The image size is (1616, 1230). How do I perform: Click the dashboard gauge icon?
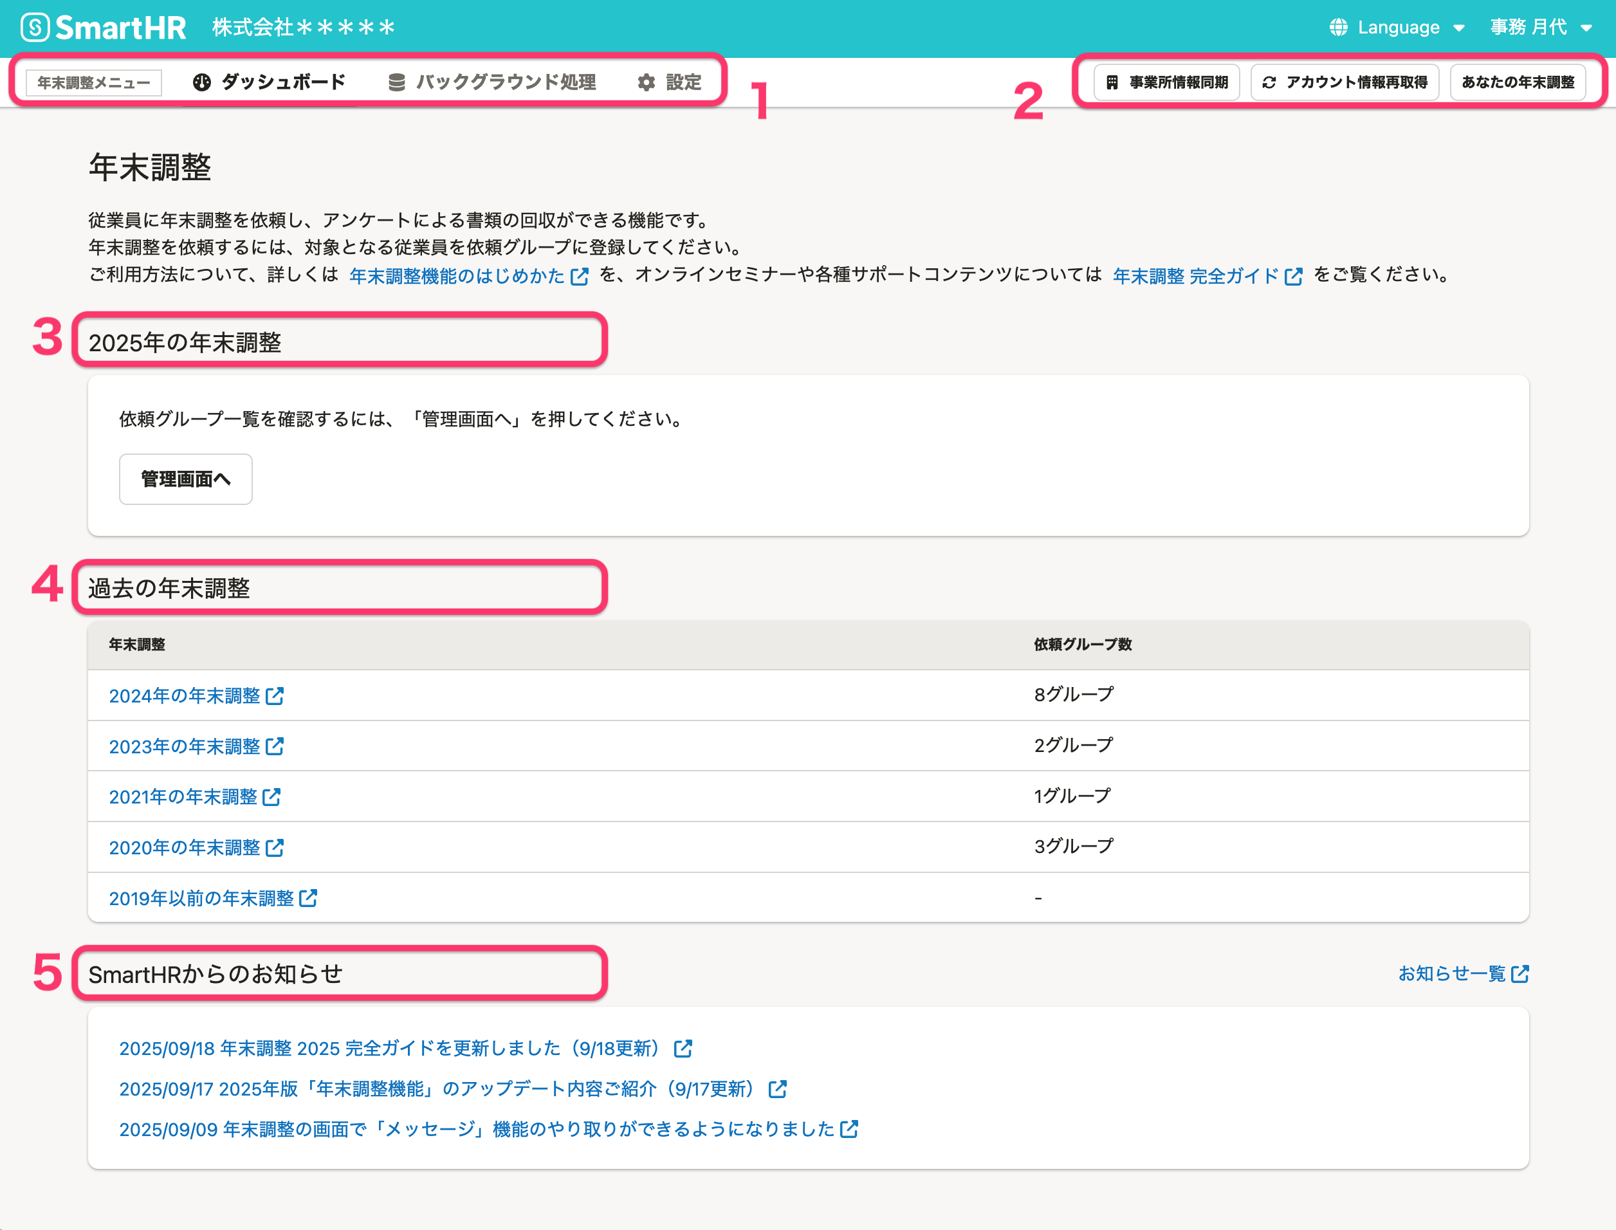[x=202, y=82]
